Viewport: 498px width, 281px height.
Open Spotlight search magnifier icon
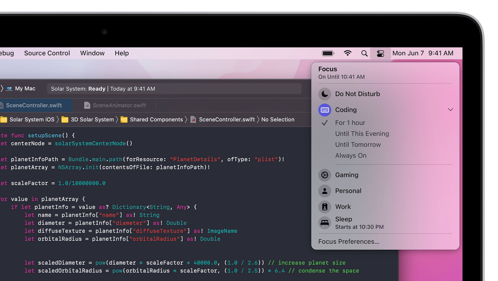[x=364, y=53]
